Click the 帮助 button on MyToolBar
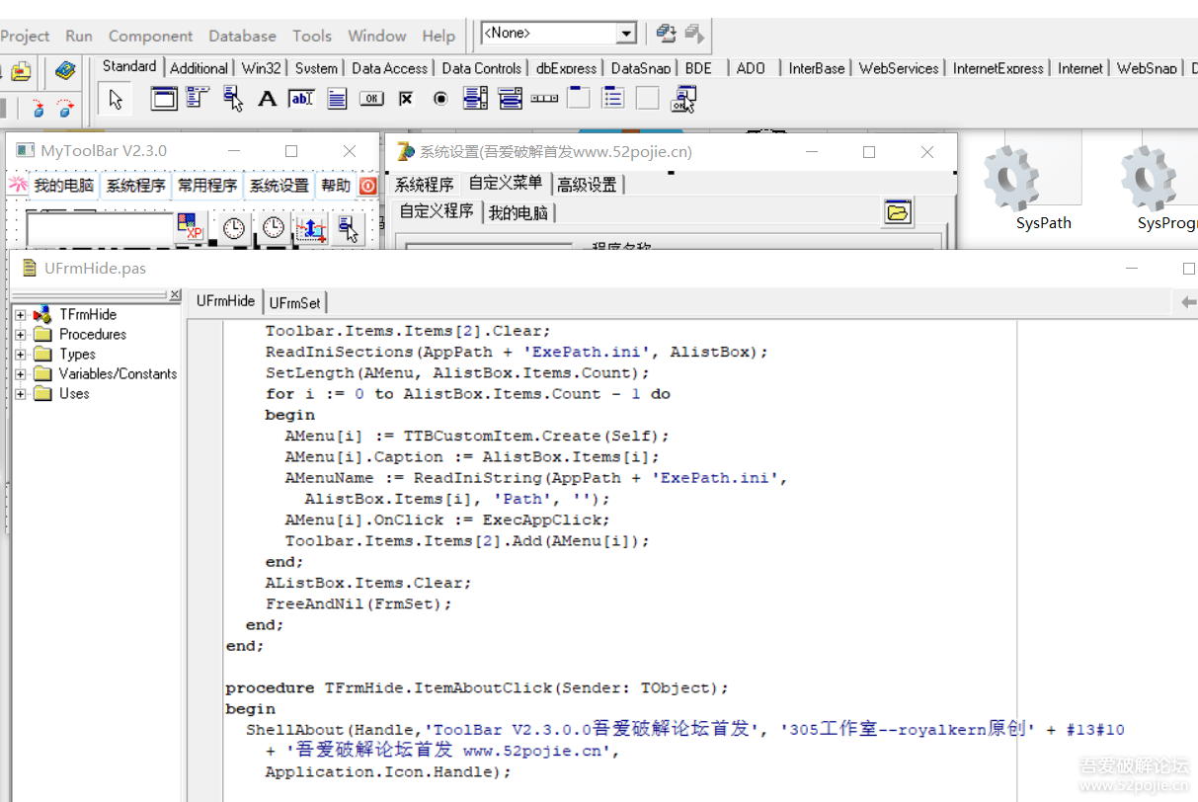 (x=334, y=185)
